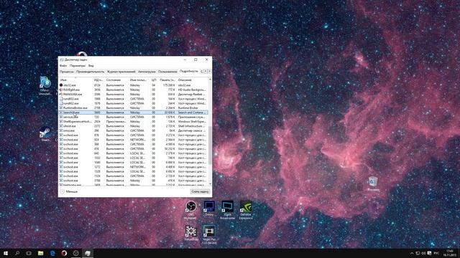460x258 pixels.
Task: Open the Vegas Pro desktop shortcut
Action: (209, 234)
